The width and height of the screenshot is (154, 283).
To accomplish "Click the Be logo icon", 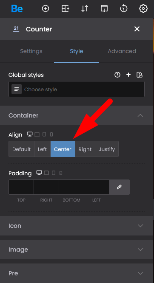I will tap(17, 8).
